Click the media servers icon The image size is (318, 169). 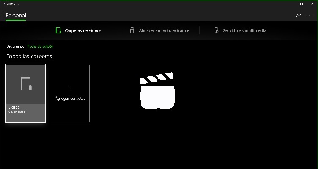point(217,30)
